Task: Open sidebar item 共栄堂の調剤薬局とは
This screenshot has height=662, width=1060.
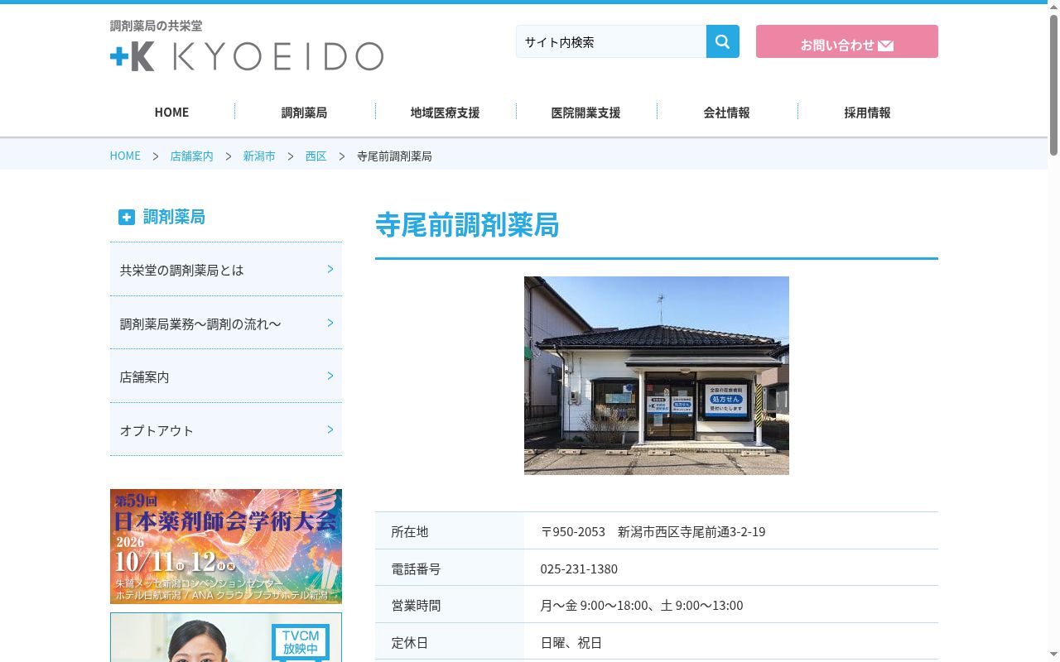Action: pyautogui.click(x=226, y=269)
